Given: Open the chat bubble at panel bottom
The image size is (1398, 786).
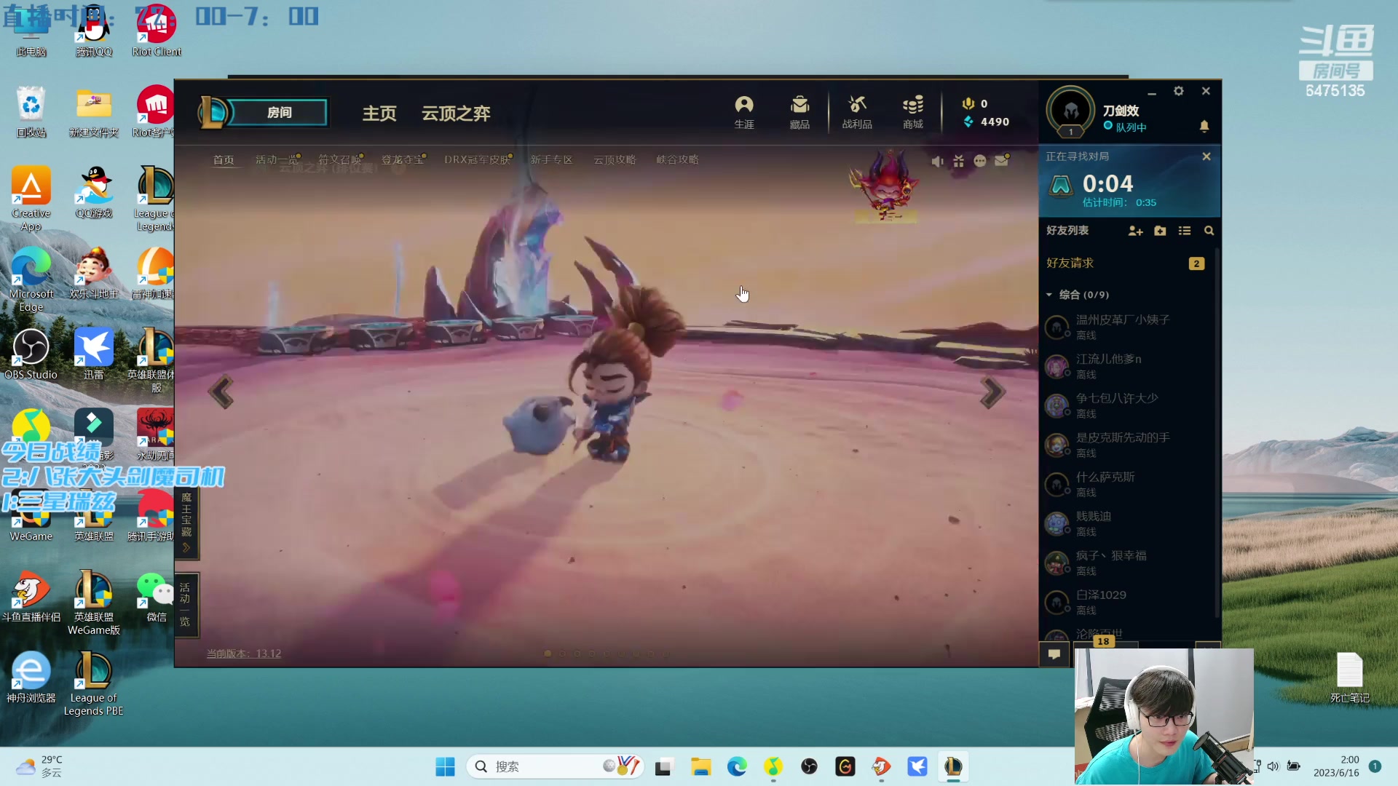Looking at the screenshot, I should click(x=1054, y=654).
